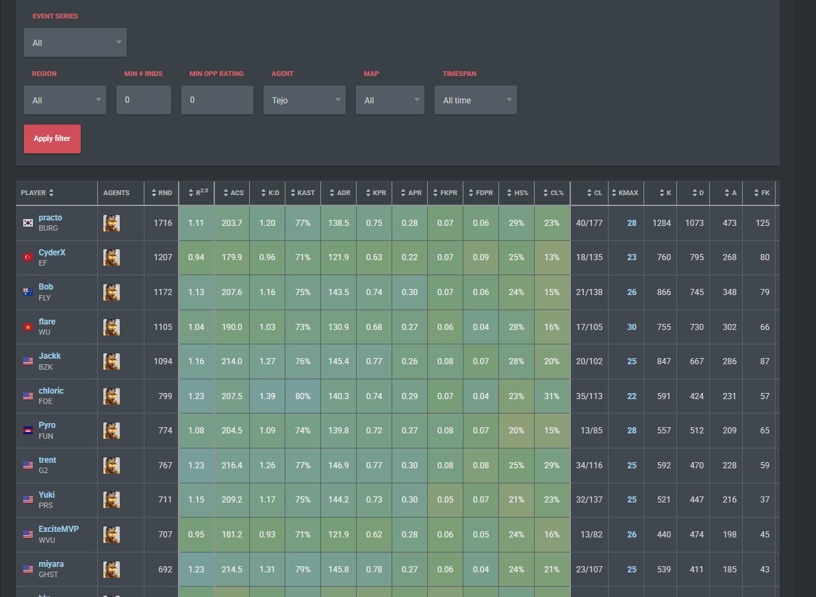Expand the Agent dropdown showing Tejo
The width and height of the screenshot is (816, 597).
[305, 100]
